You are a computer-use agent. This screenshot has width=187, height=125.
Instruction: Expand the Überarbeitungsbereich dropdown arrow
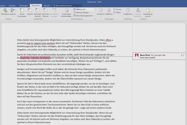point(94,16)
